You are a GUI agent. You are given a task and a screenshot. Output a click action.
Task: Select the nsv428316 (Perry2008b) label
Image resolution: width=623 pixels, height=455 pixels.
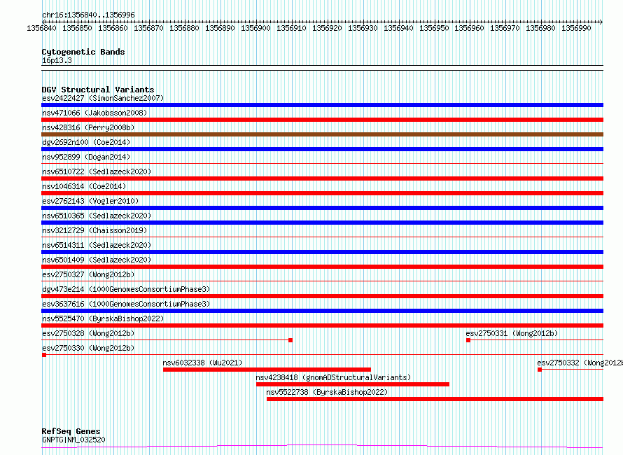pyautogui.click(x=88, y=127)
